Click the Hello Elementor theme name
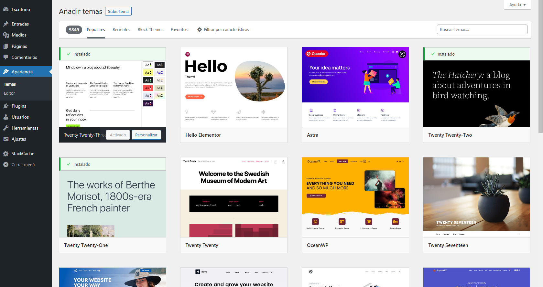 click(x=203, y=135)
